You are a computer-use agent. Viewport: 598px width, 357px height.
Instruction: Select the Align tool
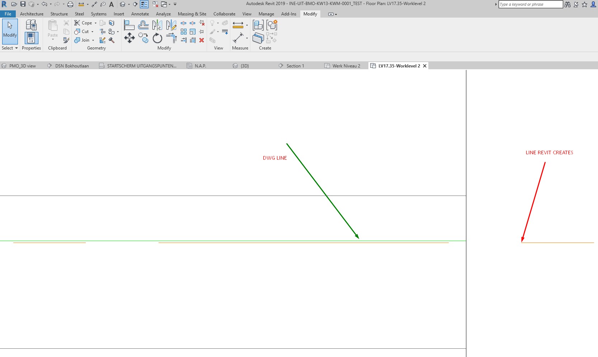pyautogui.click(x=128, y=24)
